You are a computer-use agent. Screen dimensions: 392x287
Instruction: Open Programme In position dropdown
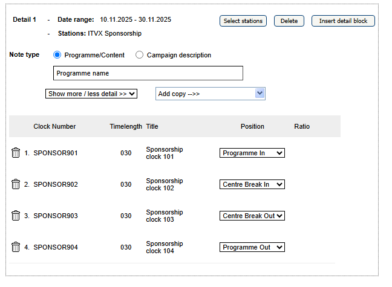tap(252, 153)
